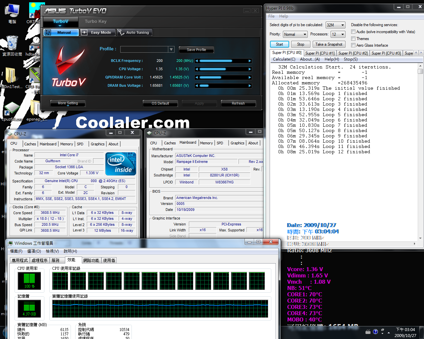Click Mainboard model Rampage II Extreme
This screenshot has height=339, width=424.
pos(206,162)
